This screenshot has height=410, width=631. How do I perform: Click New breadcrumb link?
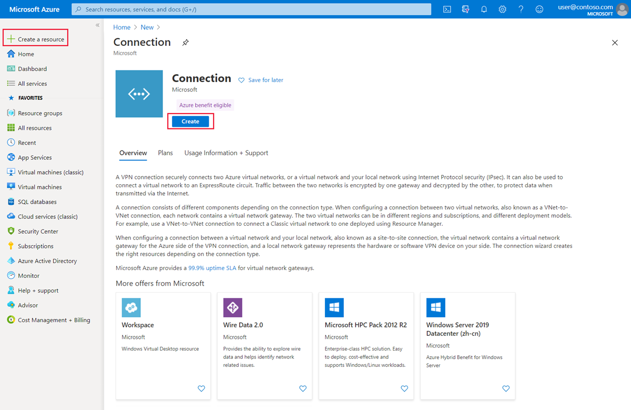(147, 27)
